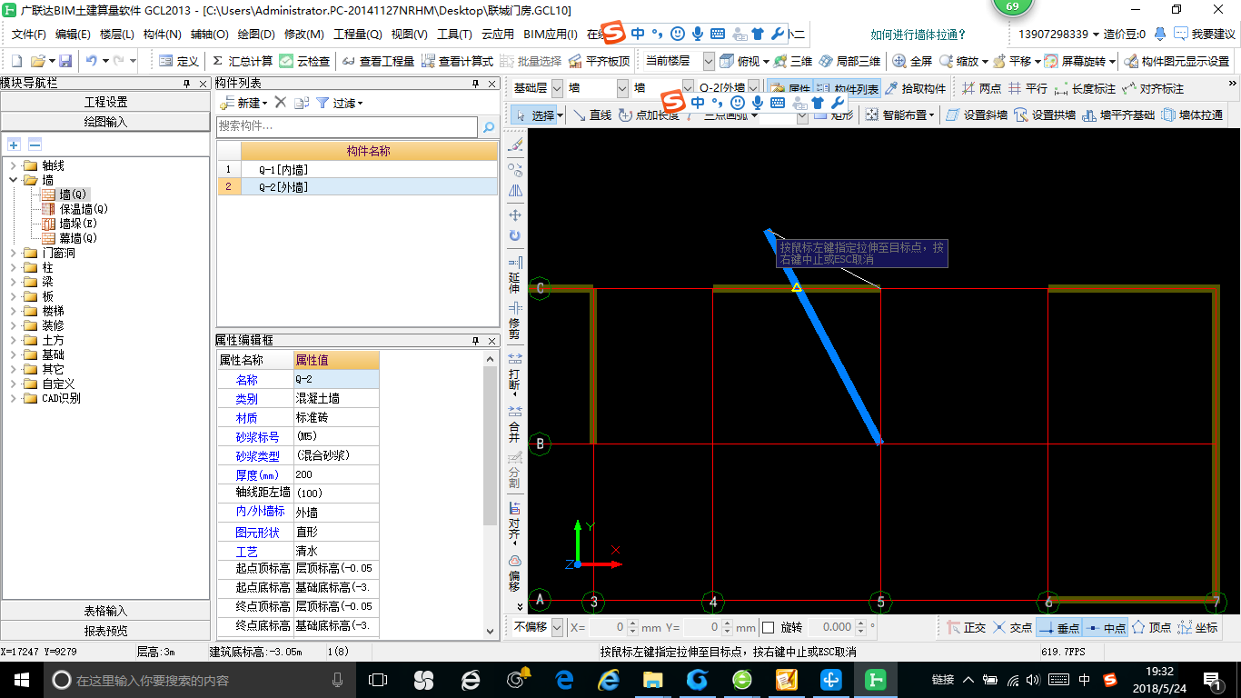Screen dimensions: 1241x698
Task: Select the 两点 two-point axis tool
Action: point(981,88)
